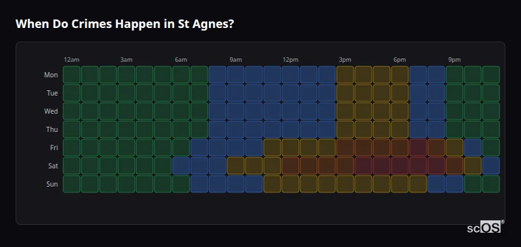Select the Monday 3pm heatmap cell

[x=345, y=75]
